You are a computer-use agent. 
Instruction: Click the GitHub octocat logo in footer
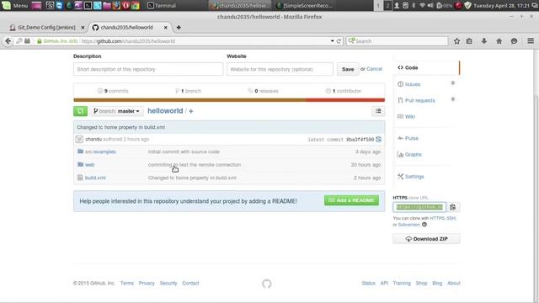tap(267, 284)
